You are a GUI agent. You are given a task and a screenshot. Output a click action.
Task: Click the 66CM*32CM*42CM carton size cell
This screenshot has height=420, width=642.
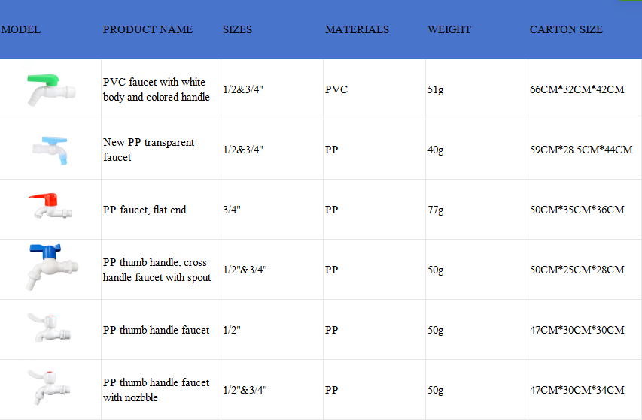point(577,89)
